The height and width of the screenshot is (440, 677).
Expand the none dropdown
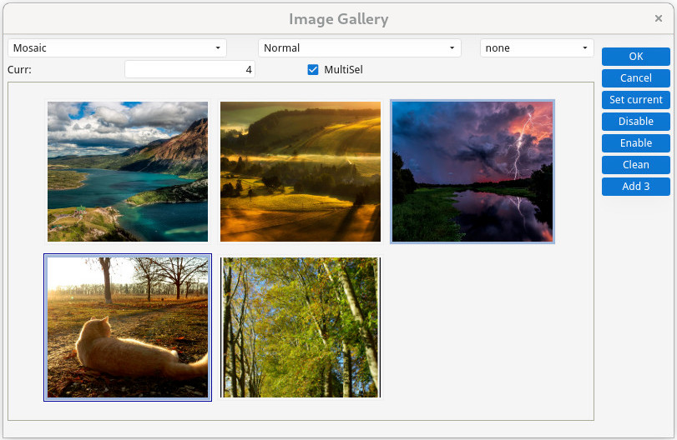click(x=537, y=47)
